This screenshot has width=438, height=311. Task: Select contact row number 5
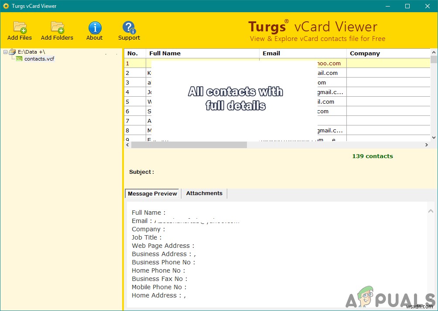277,101
